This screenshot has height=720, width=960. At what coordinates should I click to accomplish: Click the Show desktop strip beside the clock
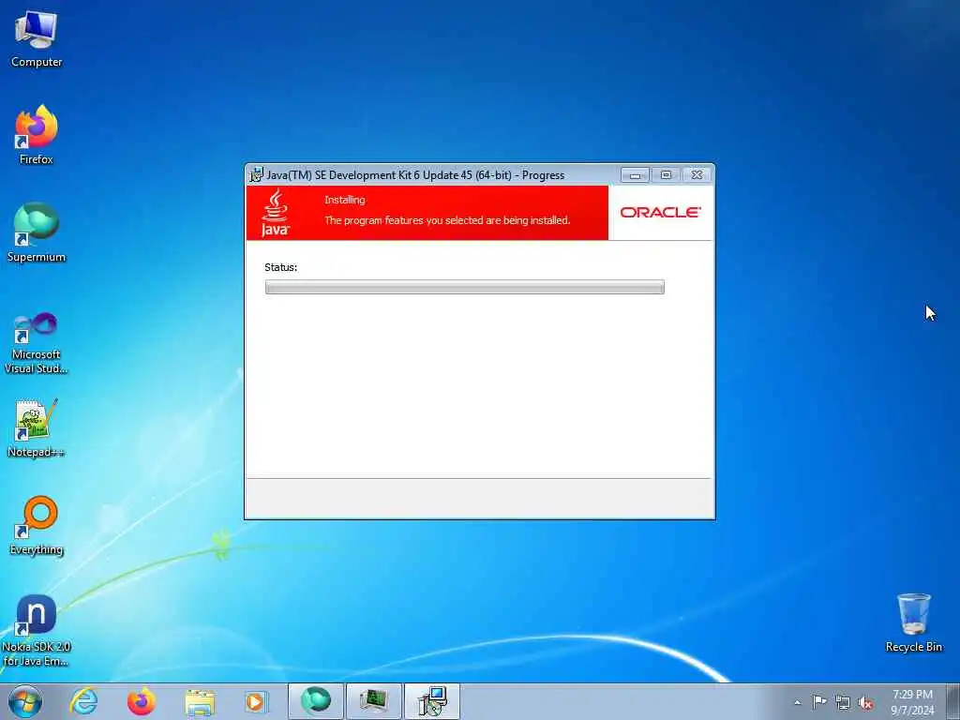click(953, 701)
